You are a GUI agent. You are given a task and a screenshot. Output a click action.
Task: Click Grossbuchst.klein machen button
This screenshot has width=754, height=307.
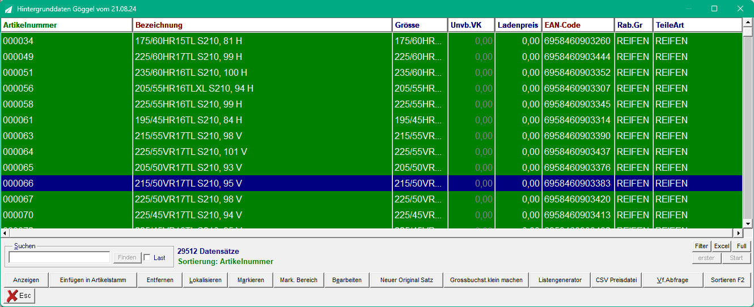486,280
